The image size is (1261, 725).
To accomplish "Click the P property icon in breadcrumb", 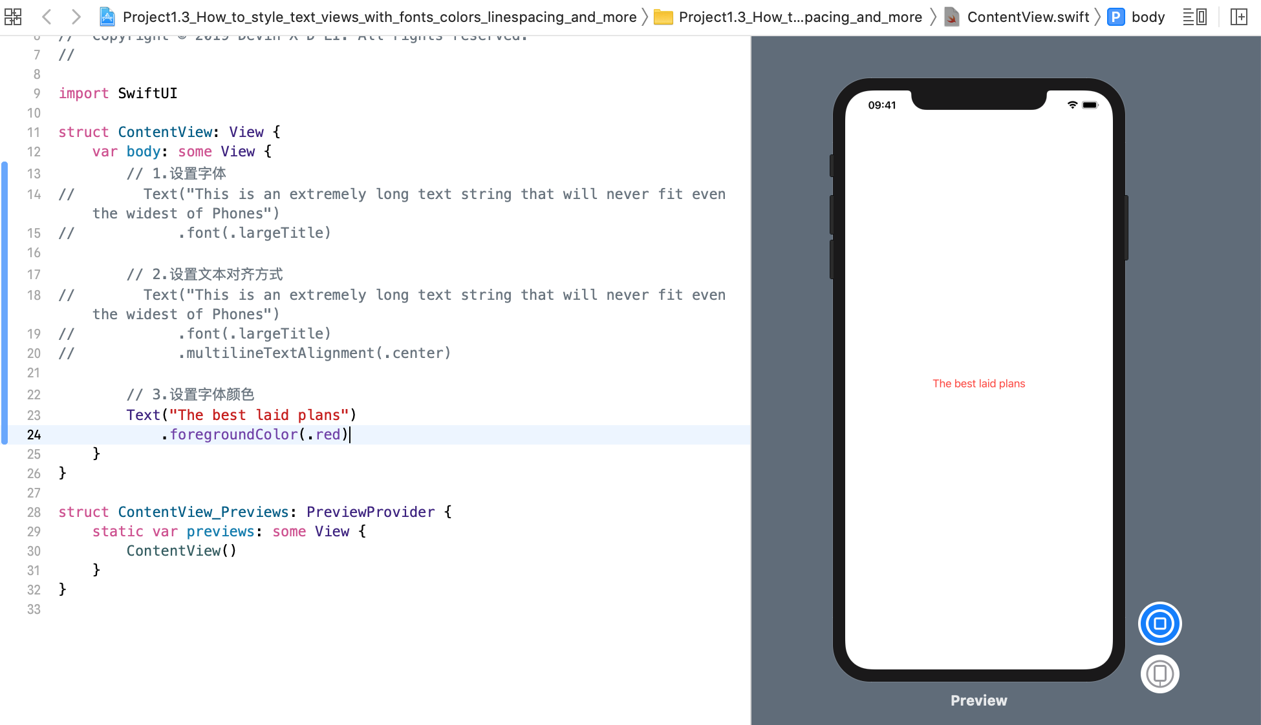I will pyautogui.click(x=1115, y=17).
